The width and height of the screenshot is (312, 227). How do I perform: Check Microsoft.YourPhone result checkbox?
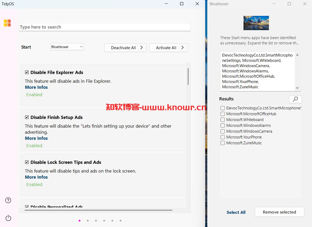click(223, 137)
